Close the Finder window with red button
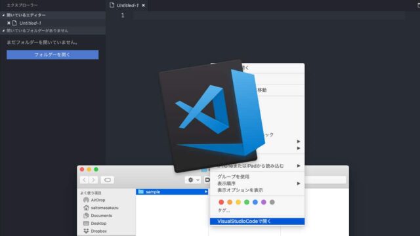The height and width of the screenshot is (236, 420). tap(82, 169)
